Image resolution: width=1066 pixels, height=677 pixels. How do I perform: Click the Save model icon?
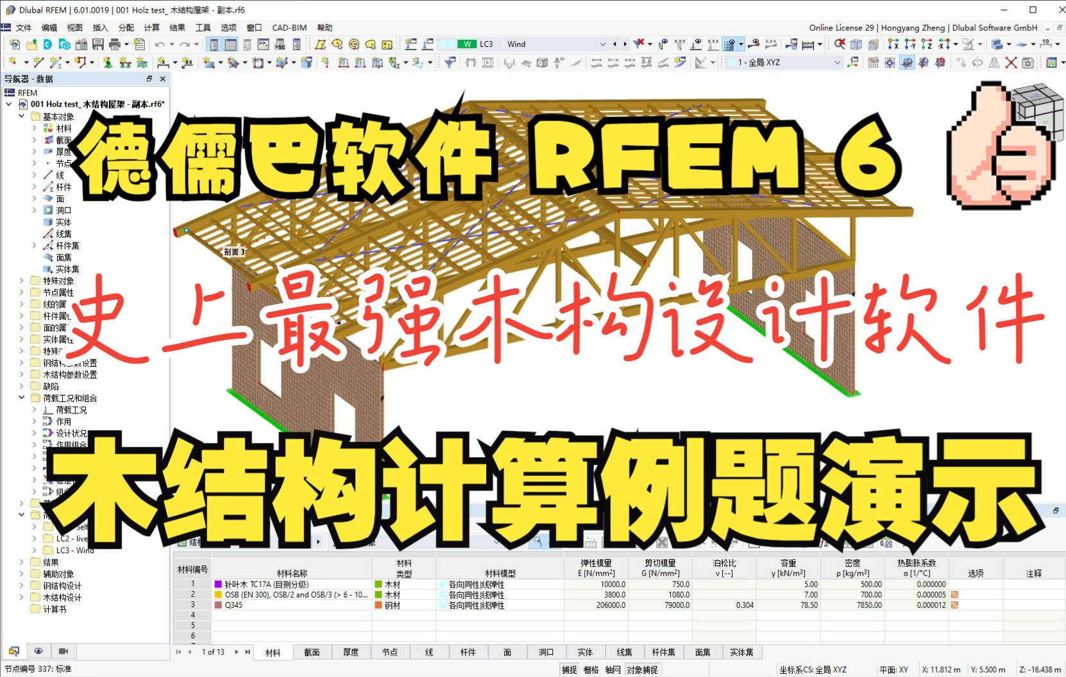click(97, 44)
